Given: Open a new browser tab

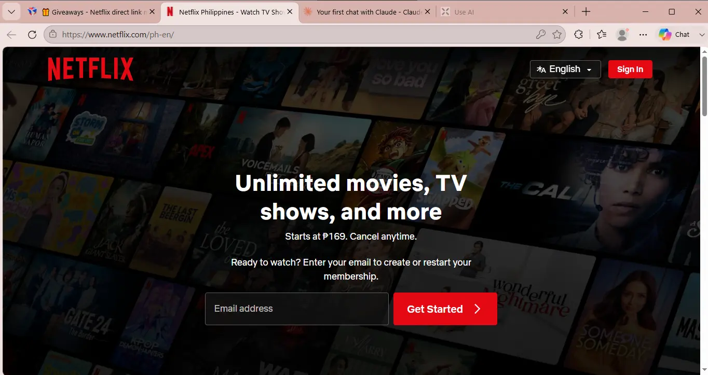Looking at the screenshot, I should [x=586, y=12].
